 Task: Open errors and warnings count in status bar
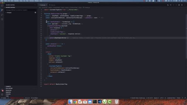click(27, 98)
